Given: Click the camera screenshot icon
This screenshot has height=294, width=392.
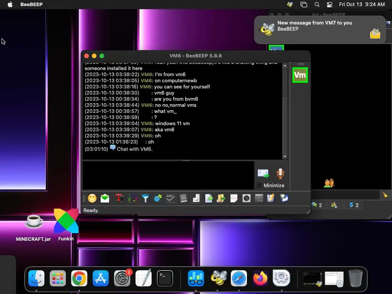Looking at the screenshot, I should coord(246,199).
